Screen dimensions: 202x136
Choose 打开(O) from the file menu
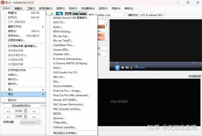[23, 17]
